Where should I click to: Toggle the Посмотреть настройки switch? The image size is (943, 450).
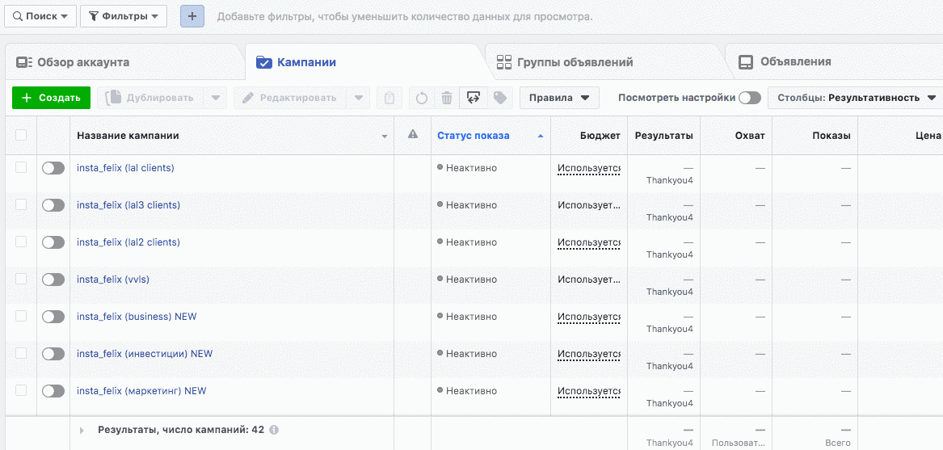(750, 98)
